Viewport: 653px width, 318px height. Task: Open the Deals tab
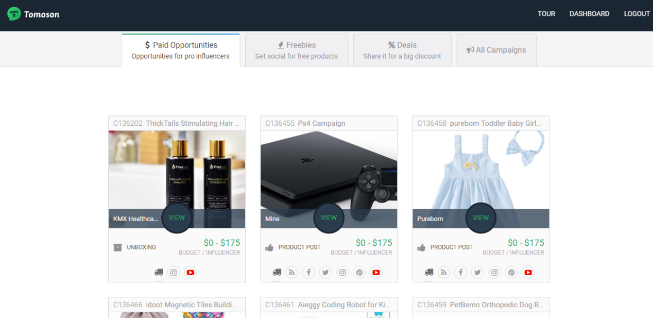click(402, 50)
